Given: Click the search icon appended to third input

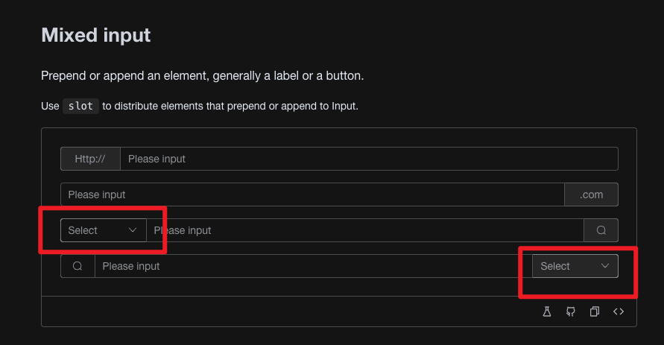Looking at the screenshot, I should pos(601,230).
